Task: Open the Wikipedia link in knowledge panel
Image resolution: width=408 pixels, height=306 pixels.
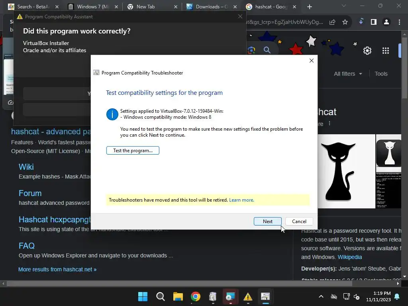Action: click(350, 257)
